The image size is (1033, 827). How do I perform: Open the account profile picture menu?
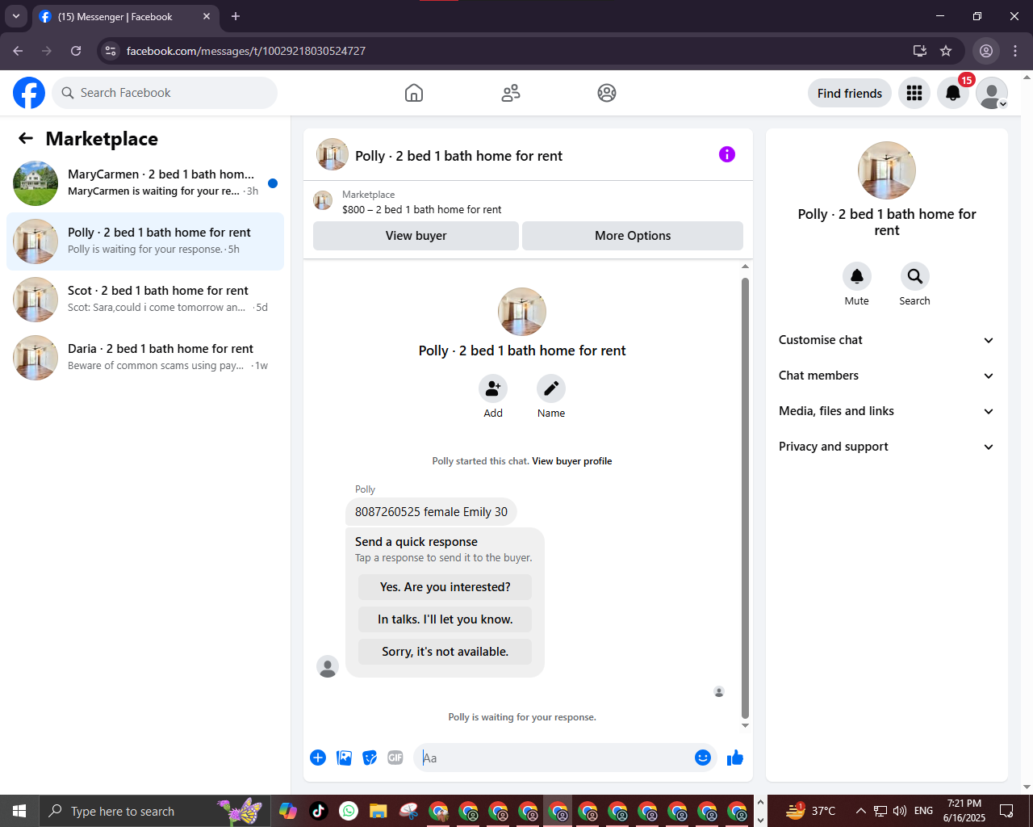[x=992, y=94]
